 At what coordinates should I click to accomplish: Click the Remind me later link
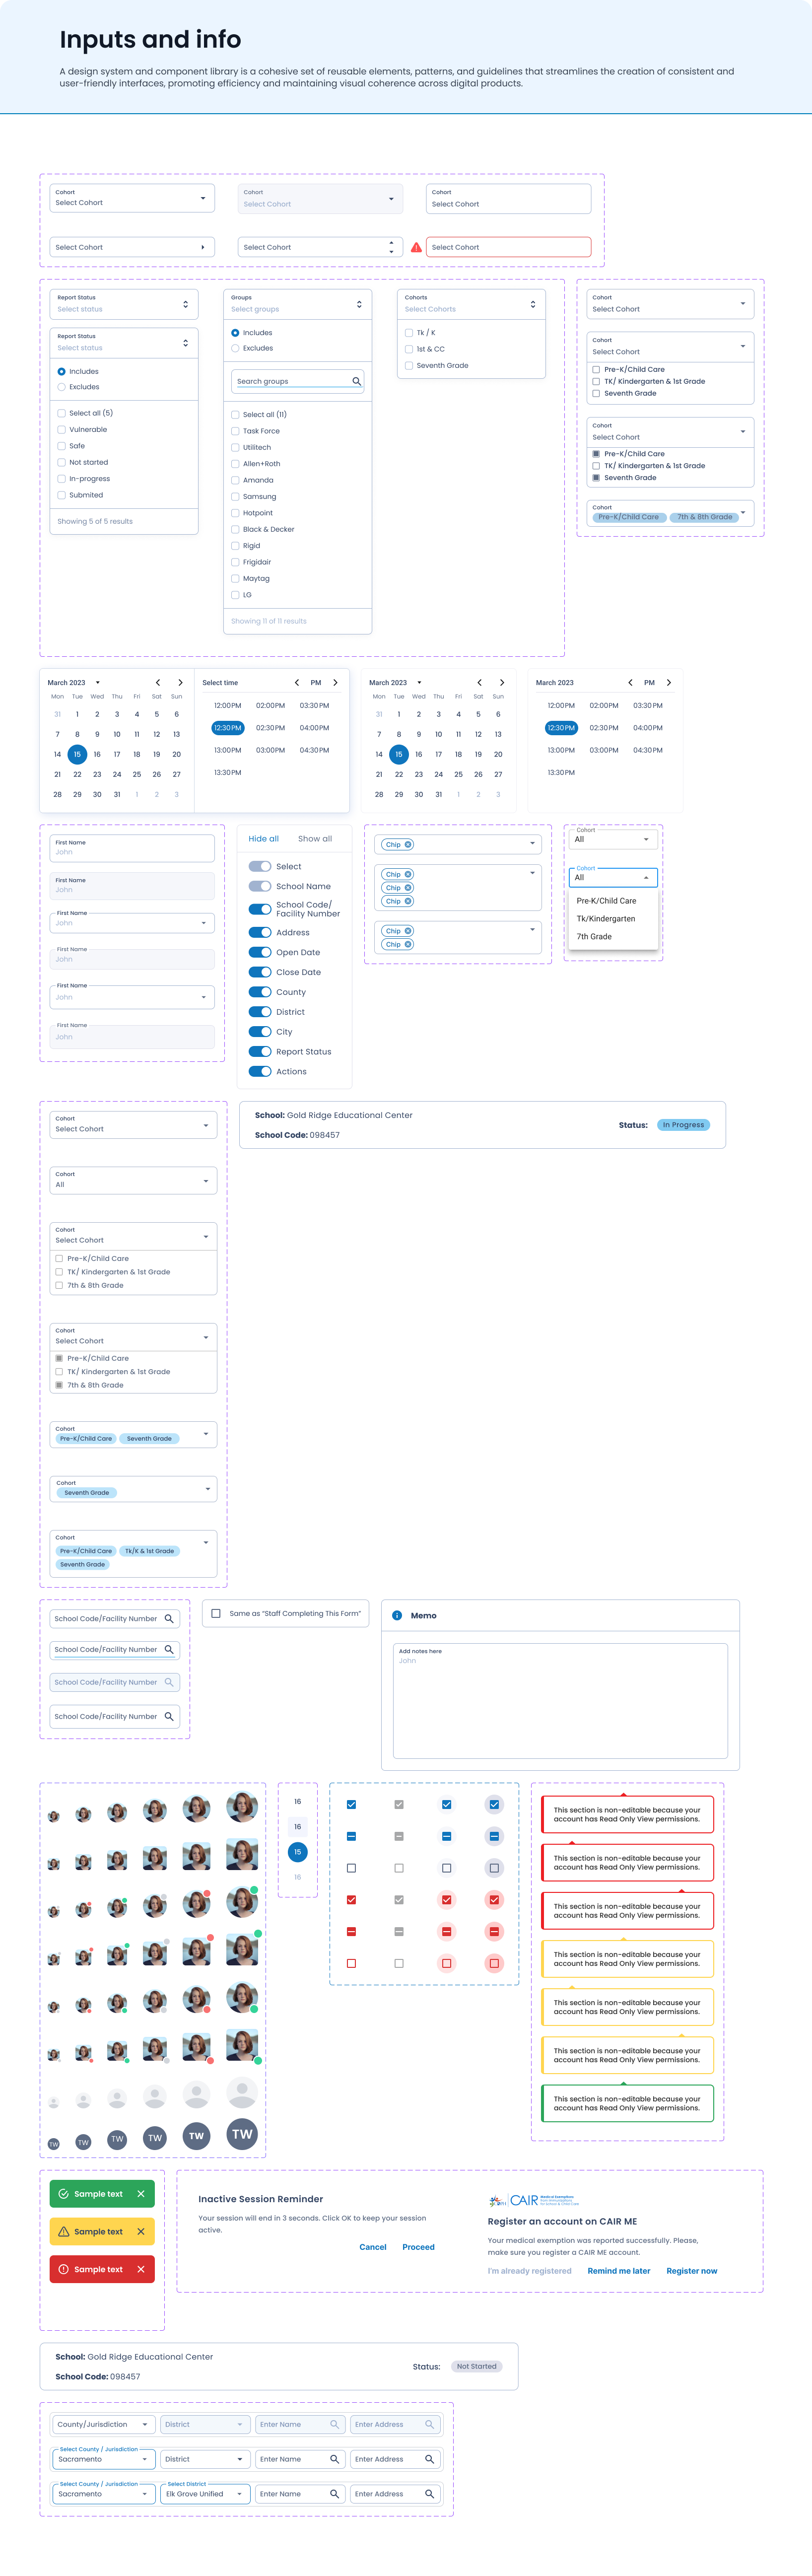[619, 2271]
